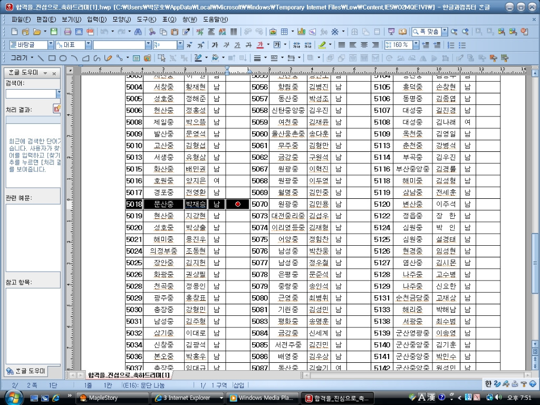Open Find with the binoculars icon
Image resolution: width=540 pixels, height=405 pixels.
coord(138,32)
